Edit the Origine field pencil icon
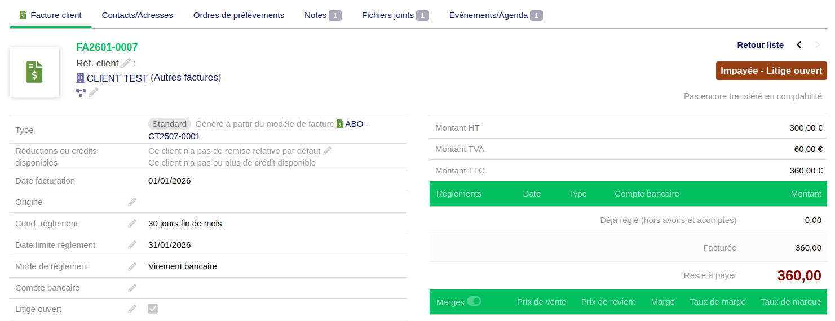The height and width of the screenshot is (321, 835). coord(132,202)
